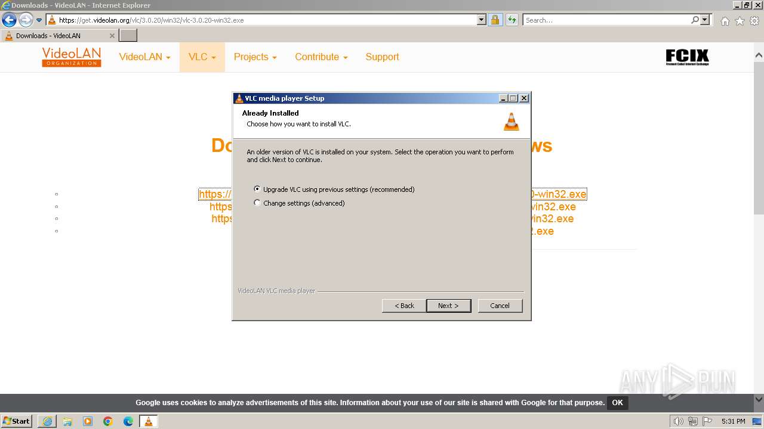Launch Chrome from the taskbar
764x429 pixels.
108,421
